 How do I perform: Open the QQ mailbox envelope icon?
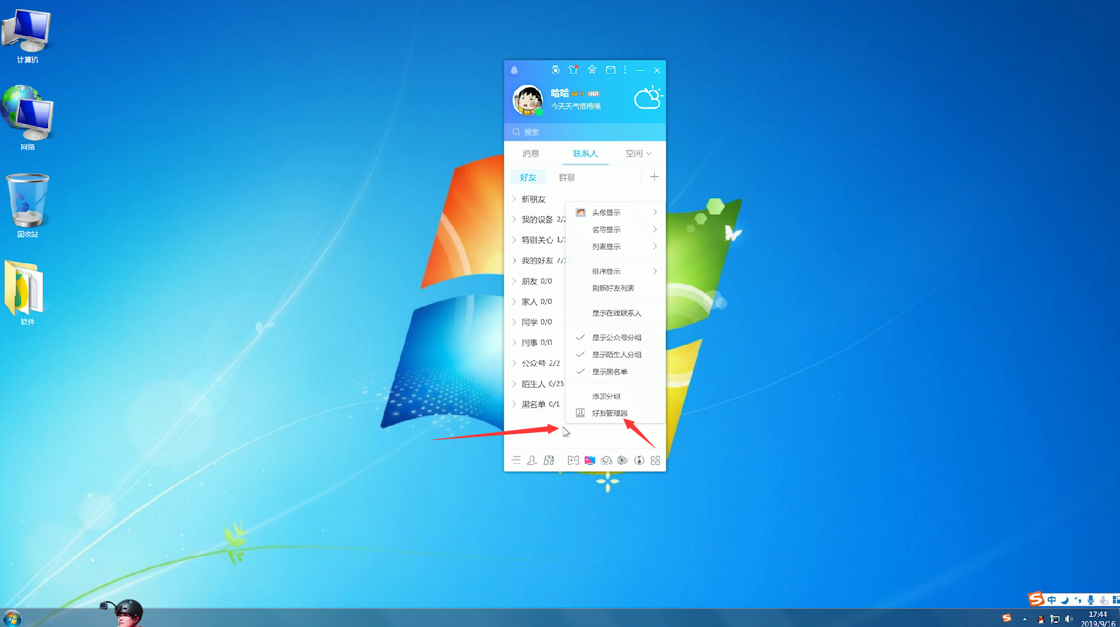[611, 70]
